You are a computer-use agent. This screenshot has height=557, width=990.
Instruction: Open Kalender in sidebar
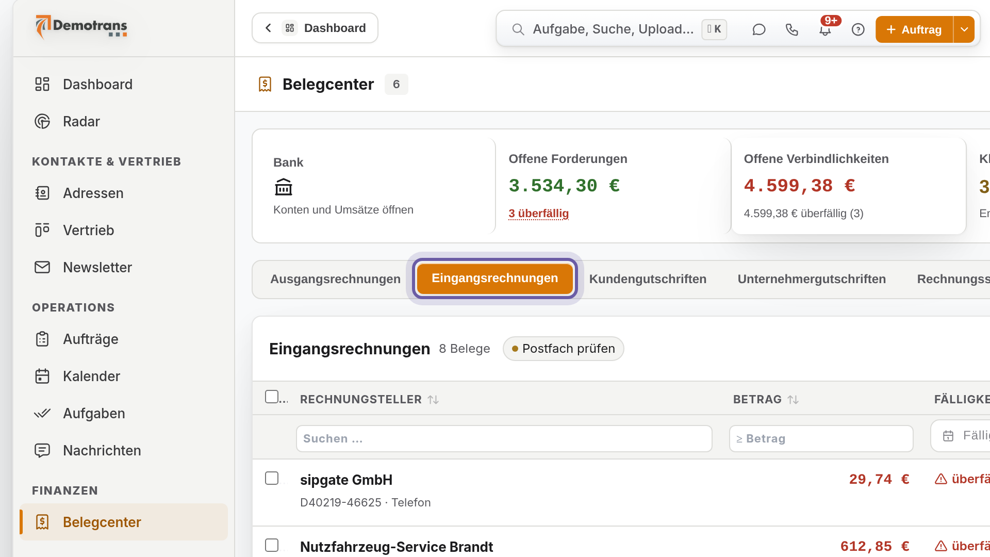[x=124, y=376]
